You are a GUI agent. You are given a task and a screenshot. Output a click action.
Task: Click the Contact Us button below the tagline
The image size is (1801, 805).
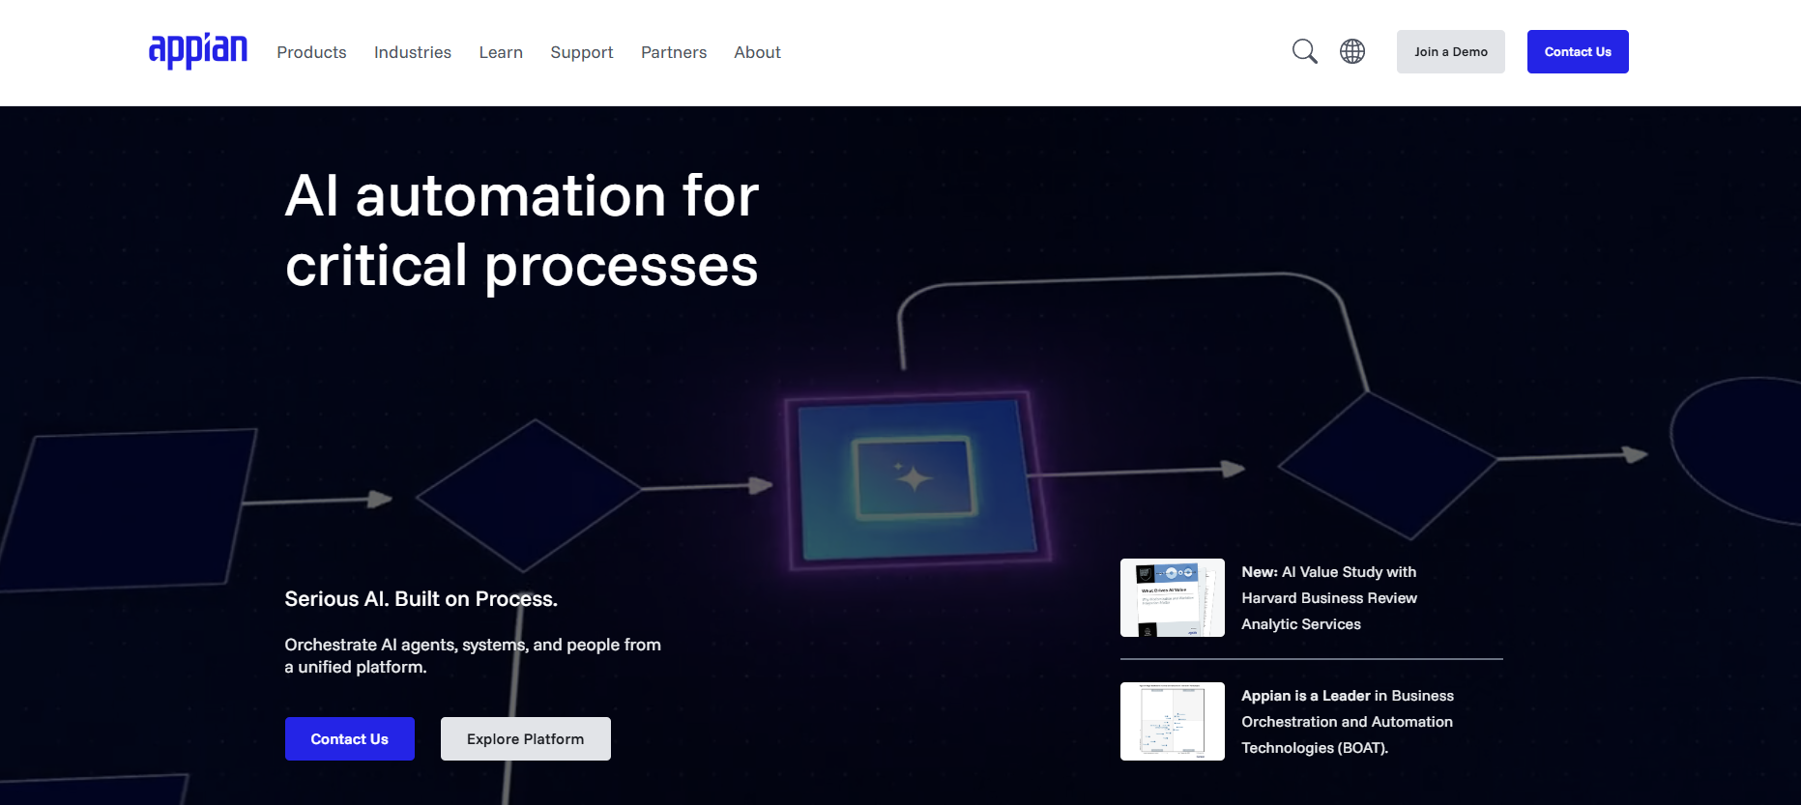tap(350, 738)
